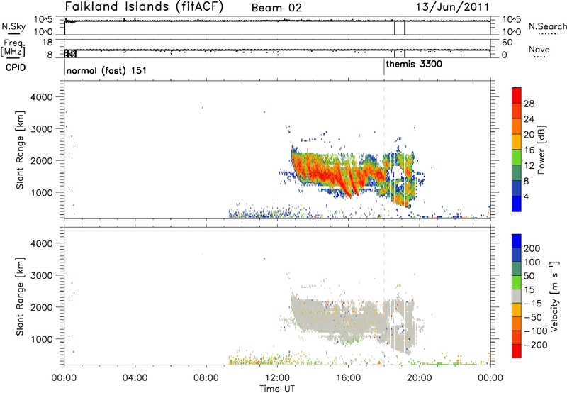Click the "Power [dB]" colorbar title
Image resolution: width=567 pixels, height=393 pixels.
click(541, 150)
